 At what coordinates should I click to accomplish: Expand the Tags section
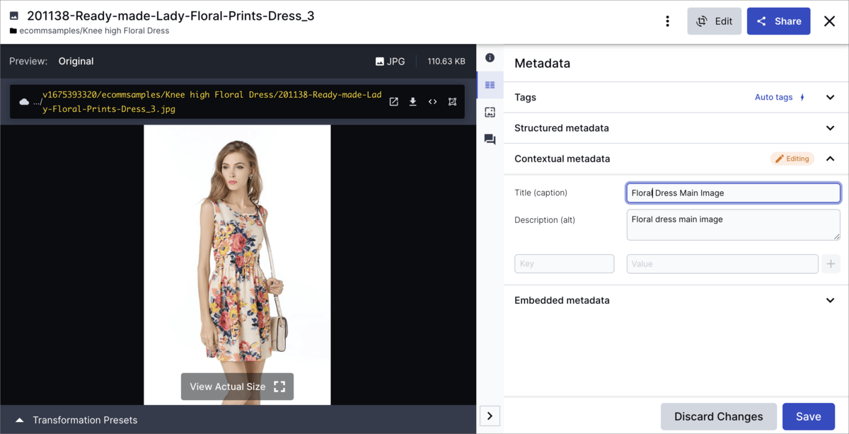click(831, 97)
